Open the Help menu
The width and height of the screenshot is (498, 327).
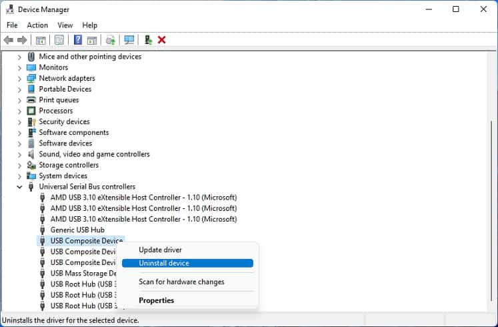pyautogui.click(x=89, y=25)
